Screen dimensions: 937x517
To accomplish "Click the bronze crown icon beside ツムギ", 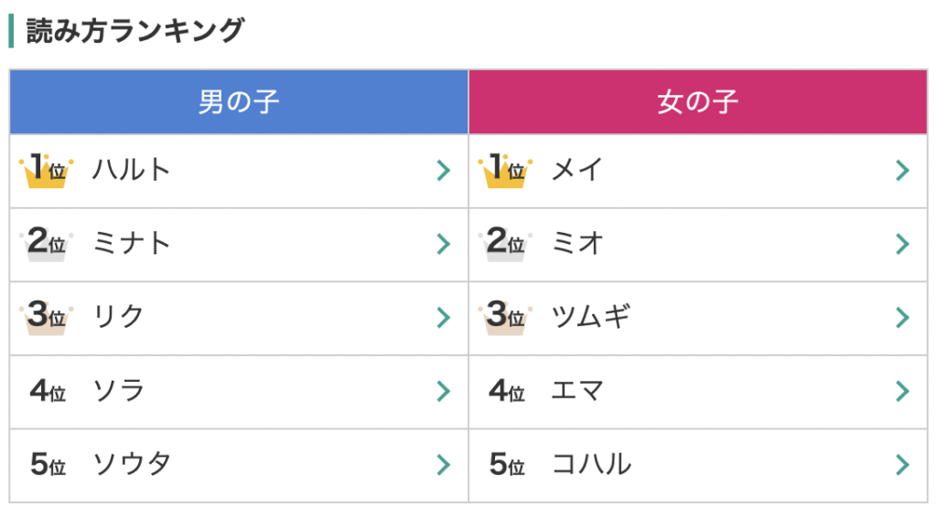I will (x=504, y=318).
